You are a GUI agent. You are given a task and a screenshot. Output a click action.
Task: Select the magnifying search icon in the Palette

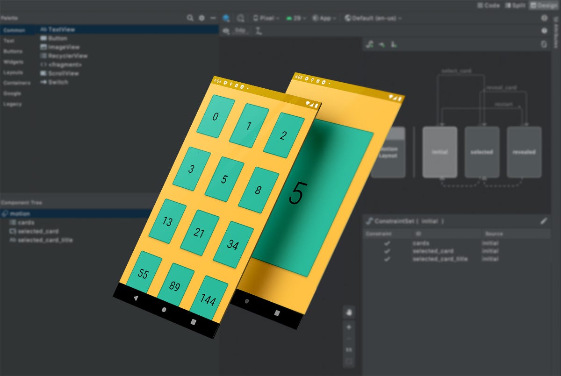point(190,18)
